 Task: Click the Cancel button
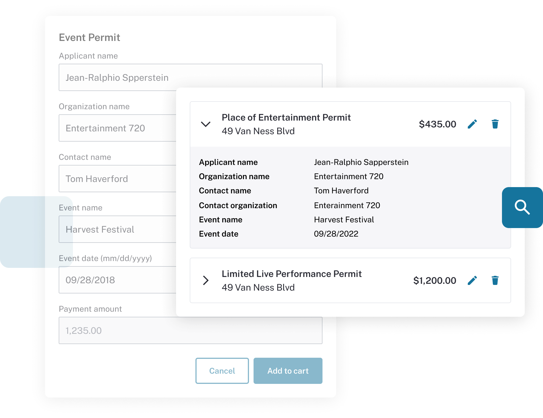222,371
